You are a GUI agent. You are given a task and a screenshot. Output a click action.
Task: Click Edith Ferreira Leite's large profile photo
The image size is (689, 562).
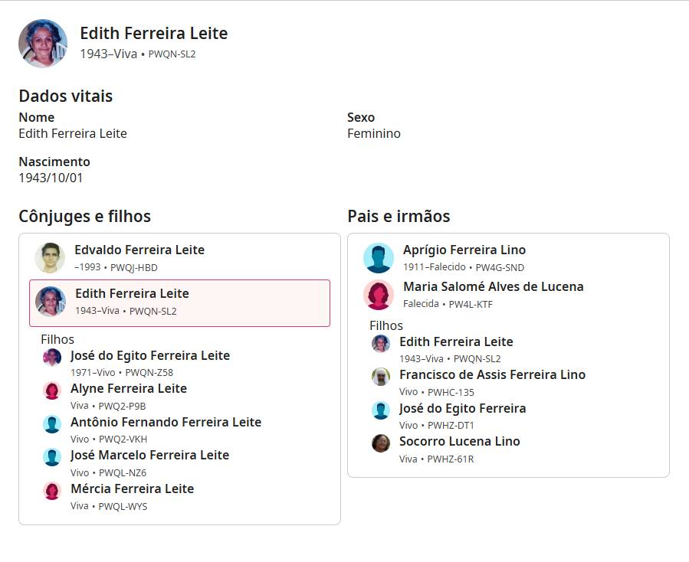43,44
